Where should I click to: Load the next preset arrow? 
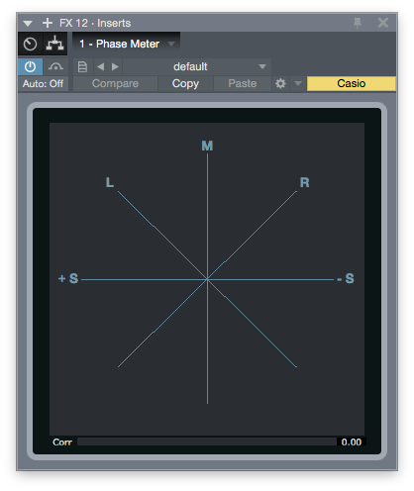115,67
